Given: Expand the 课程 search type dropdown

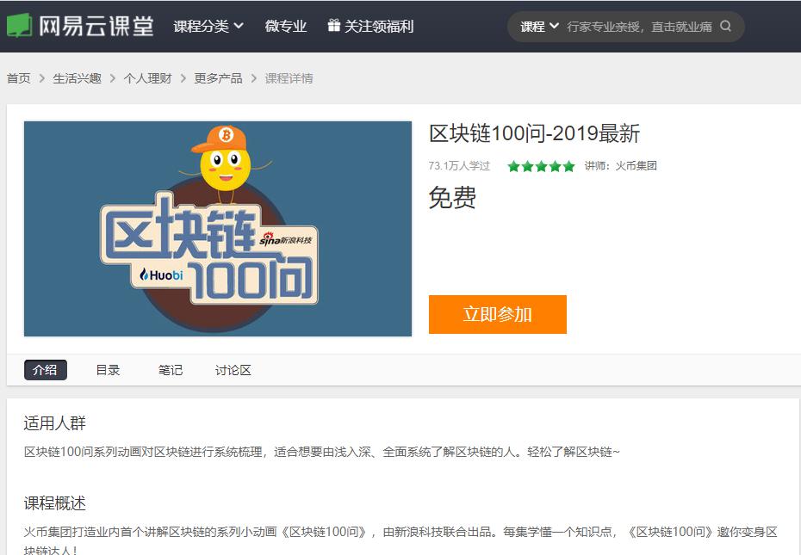Looking at the screenshot, I should click(539, 27).
